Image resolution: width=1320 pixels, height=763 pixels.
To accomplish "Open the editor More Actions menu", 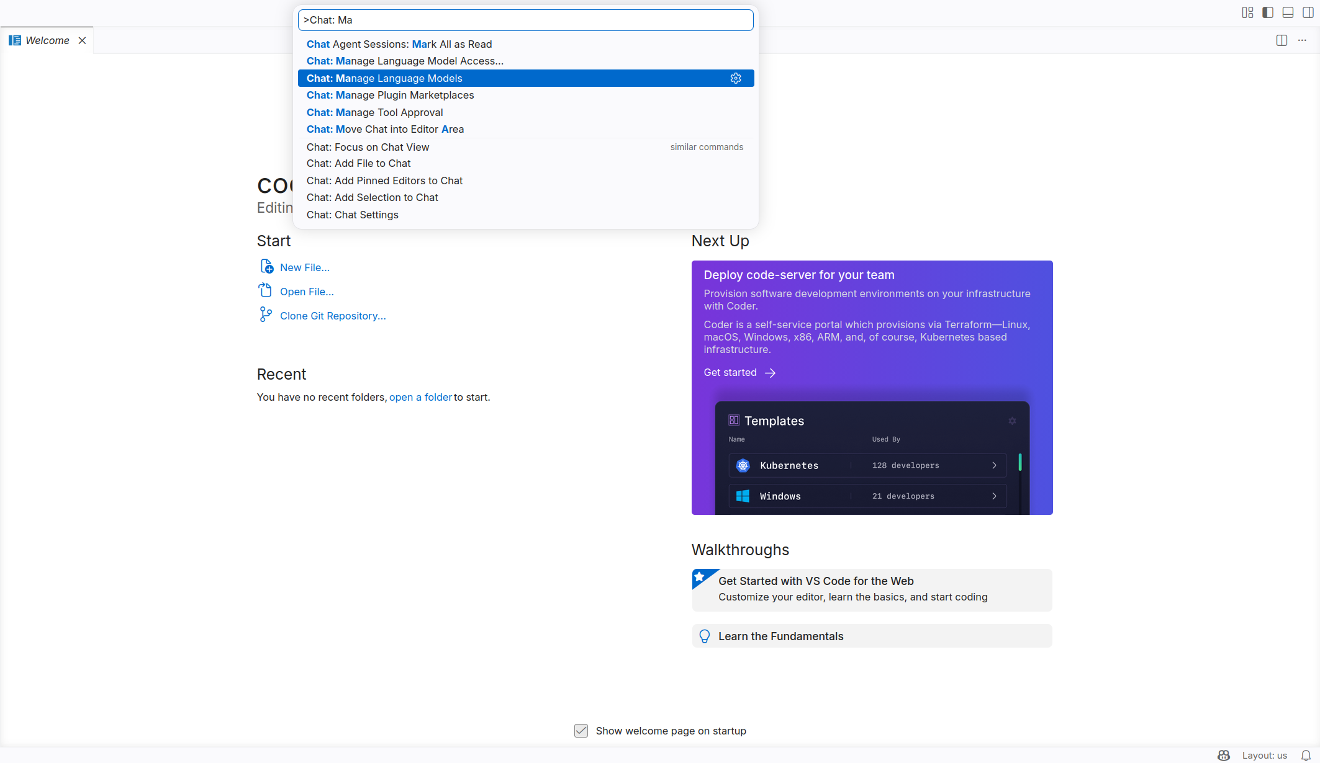I will click(x=1302, y=40).
